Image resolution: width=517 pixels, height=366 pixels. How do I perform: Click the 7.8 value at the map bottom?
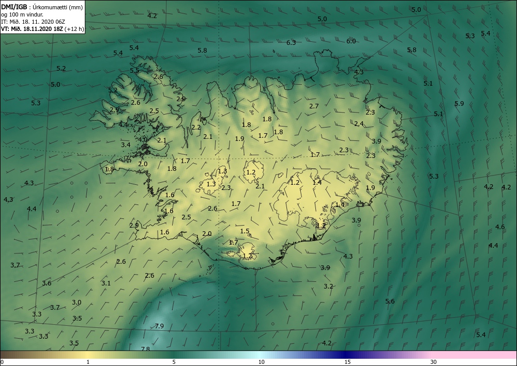click(x=145, y=349)
